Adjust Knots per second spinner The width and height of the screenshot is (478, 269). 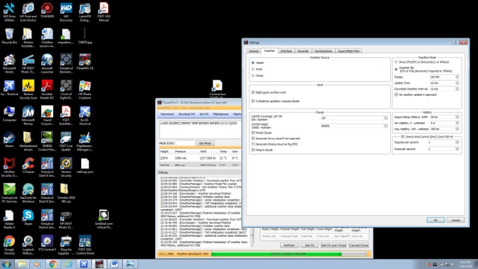pyautogui.click(x=457, y=149)
